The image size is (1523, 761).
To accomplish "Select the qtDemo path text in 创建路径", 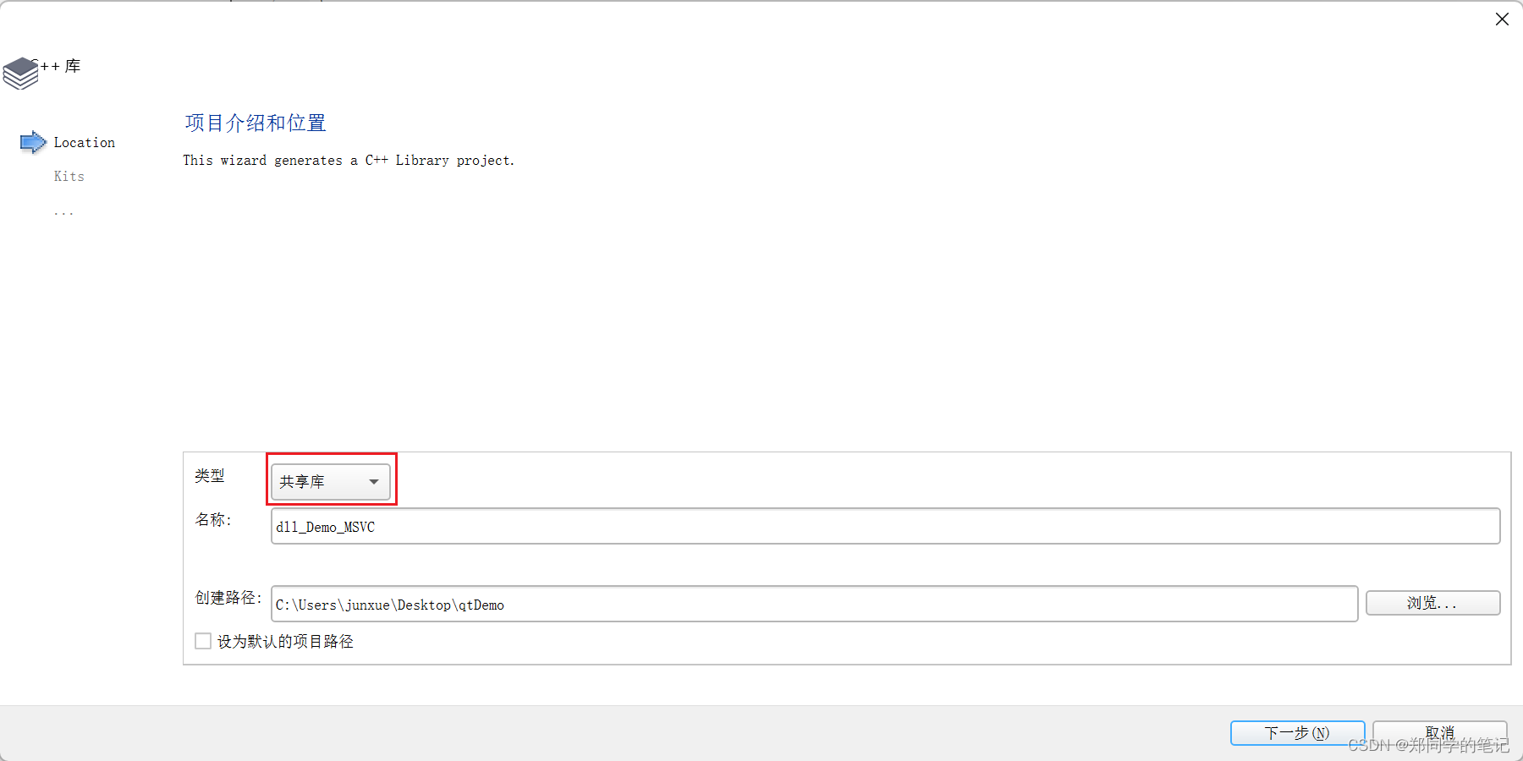I will pos(389,605).
